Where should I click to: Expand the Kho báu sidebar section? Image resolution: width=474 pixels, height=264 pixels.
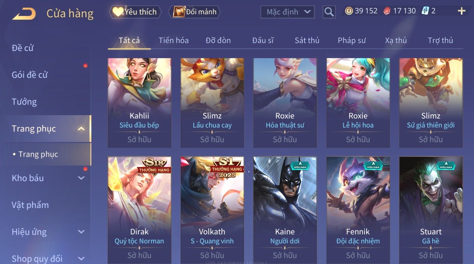81,178
